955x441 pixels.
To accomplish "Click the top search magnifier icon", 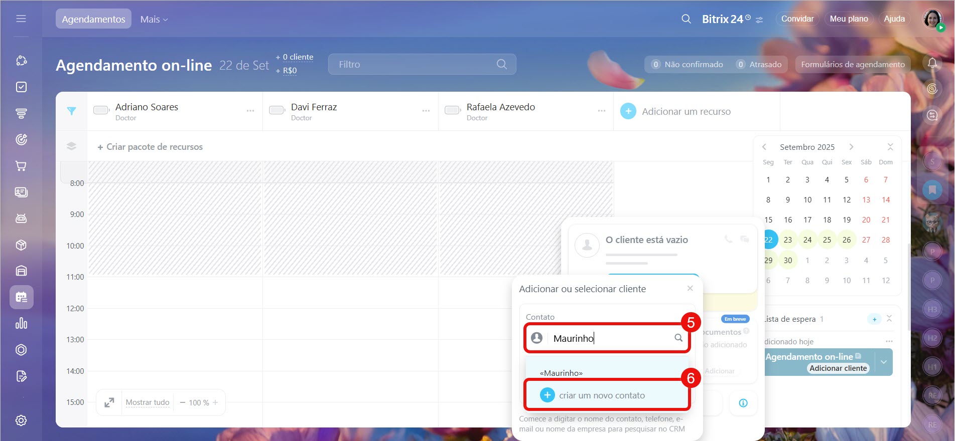I will point(686,19).
